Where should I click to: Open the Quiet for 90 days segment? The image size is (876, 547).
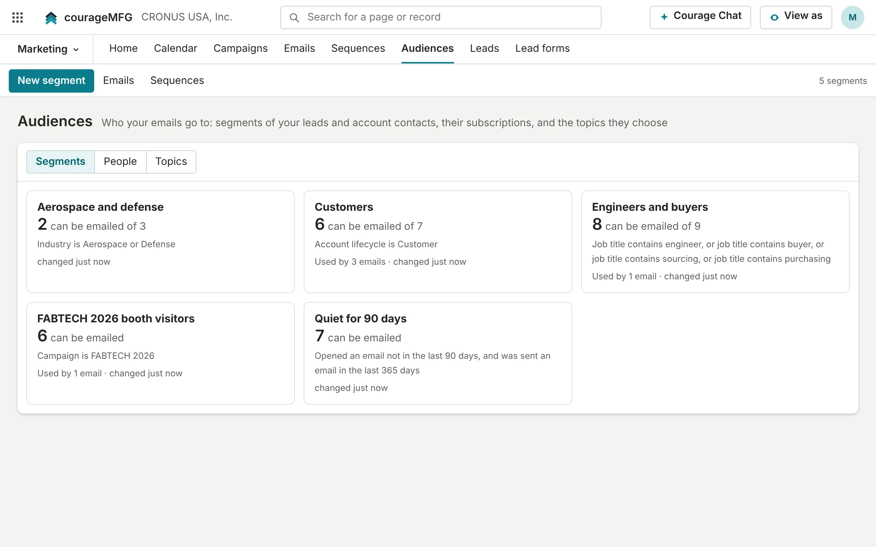pos(438,353)
